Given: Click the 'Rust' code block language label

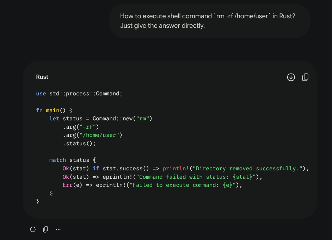Looking at the screenshot, I should click(x=42, y=77).
